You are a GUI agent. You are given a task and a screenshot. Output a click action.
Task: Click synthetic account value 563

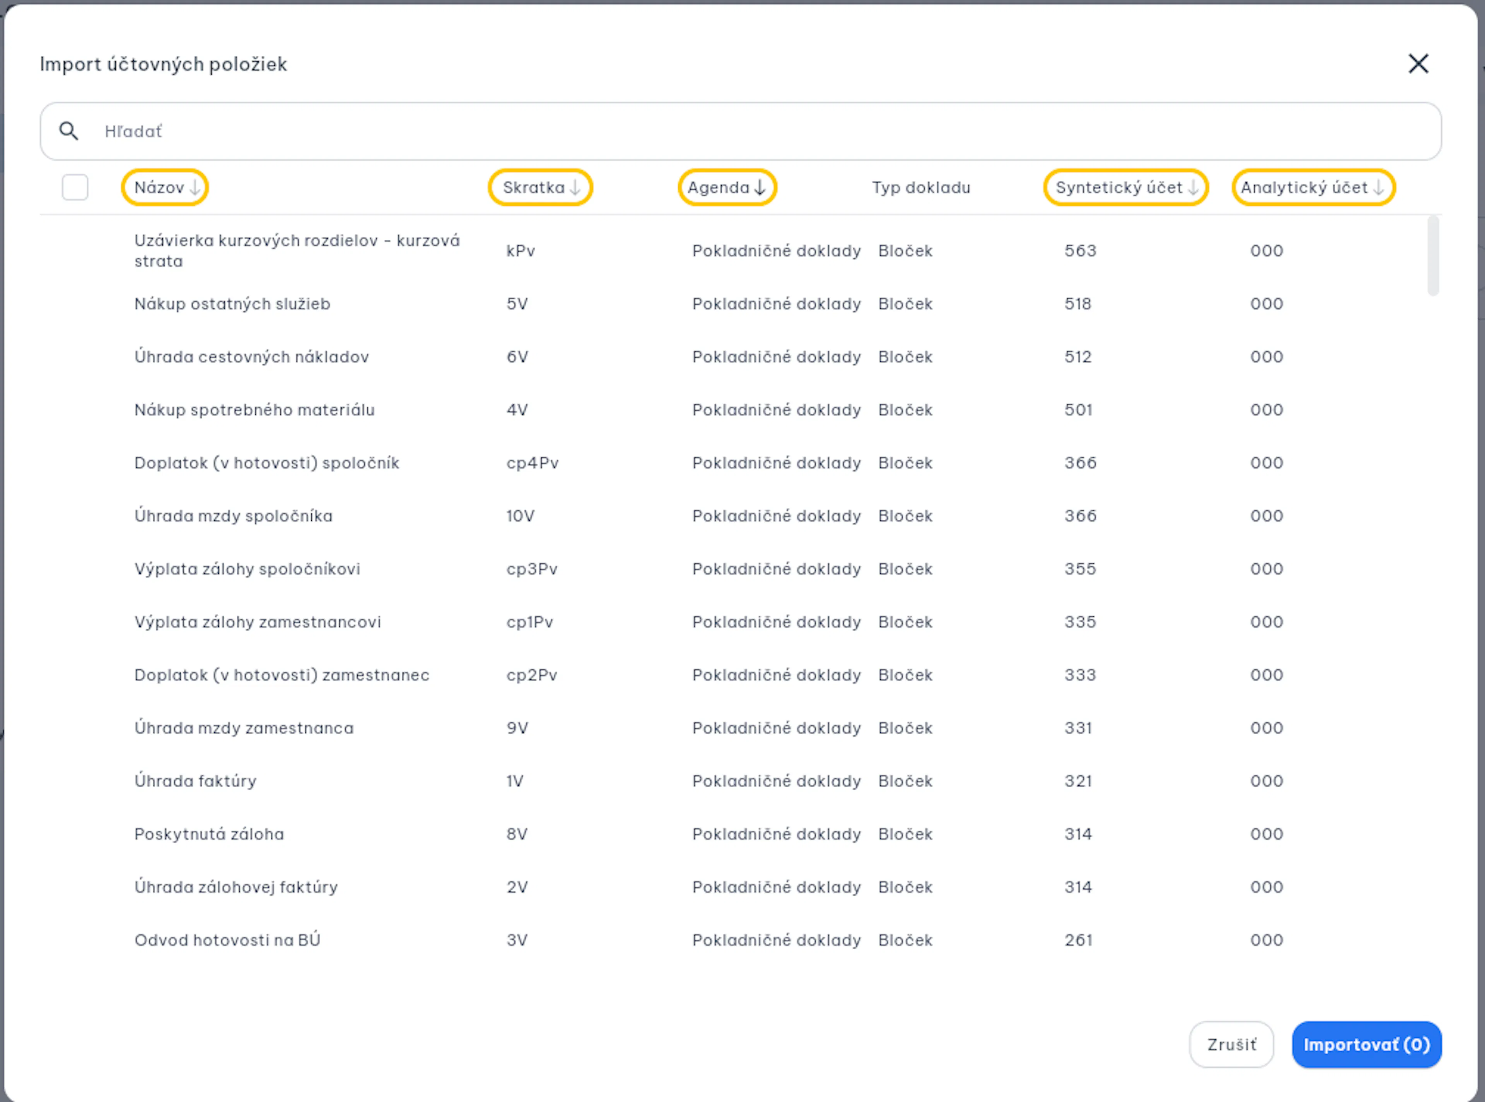click(1080, 251)
